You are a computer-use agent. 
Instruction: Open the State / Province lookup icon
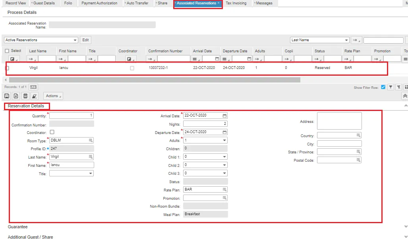[358, 152]
